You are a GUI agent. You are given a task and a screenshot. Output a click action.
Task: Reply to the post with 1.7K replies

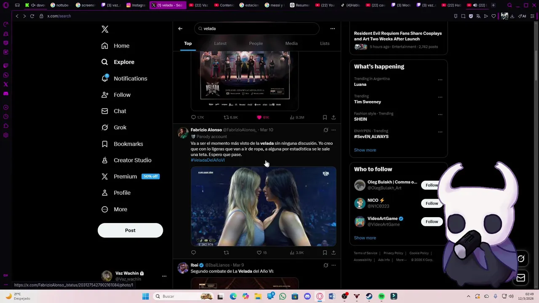(197, 117)
